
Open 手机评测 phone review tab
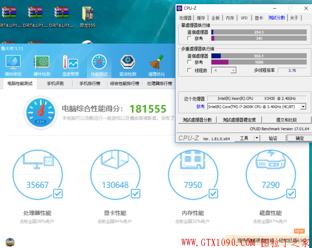(55, 83)
